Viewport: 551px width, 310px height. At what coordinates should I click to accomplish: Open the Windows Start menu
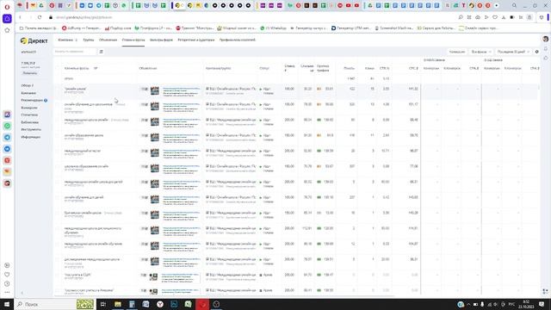coord(7,304)
